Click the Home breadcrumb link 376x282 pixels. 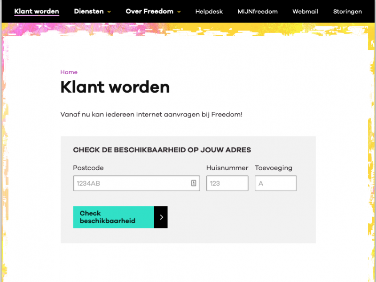[69, 72]
